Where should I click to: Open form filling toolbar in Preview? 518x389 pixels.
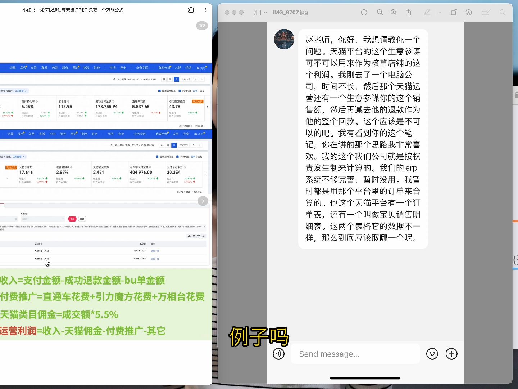point(486,12)
